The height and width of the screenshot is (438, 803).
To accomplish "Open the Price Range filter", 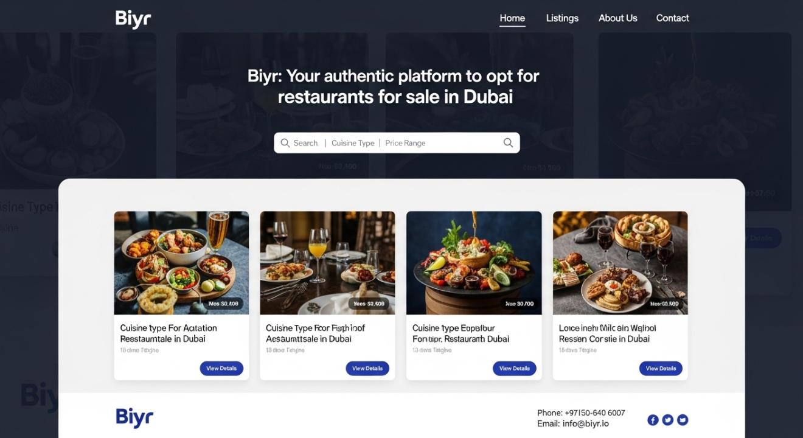I will click(405, 143).
